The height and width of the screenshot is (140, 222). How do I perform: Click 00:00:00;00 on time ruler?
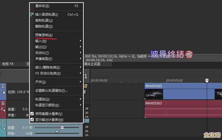click(x=99, y=80)
